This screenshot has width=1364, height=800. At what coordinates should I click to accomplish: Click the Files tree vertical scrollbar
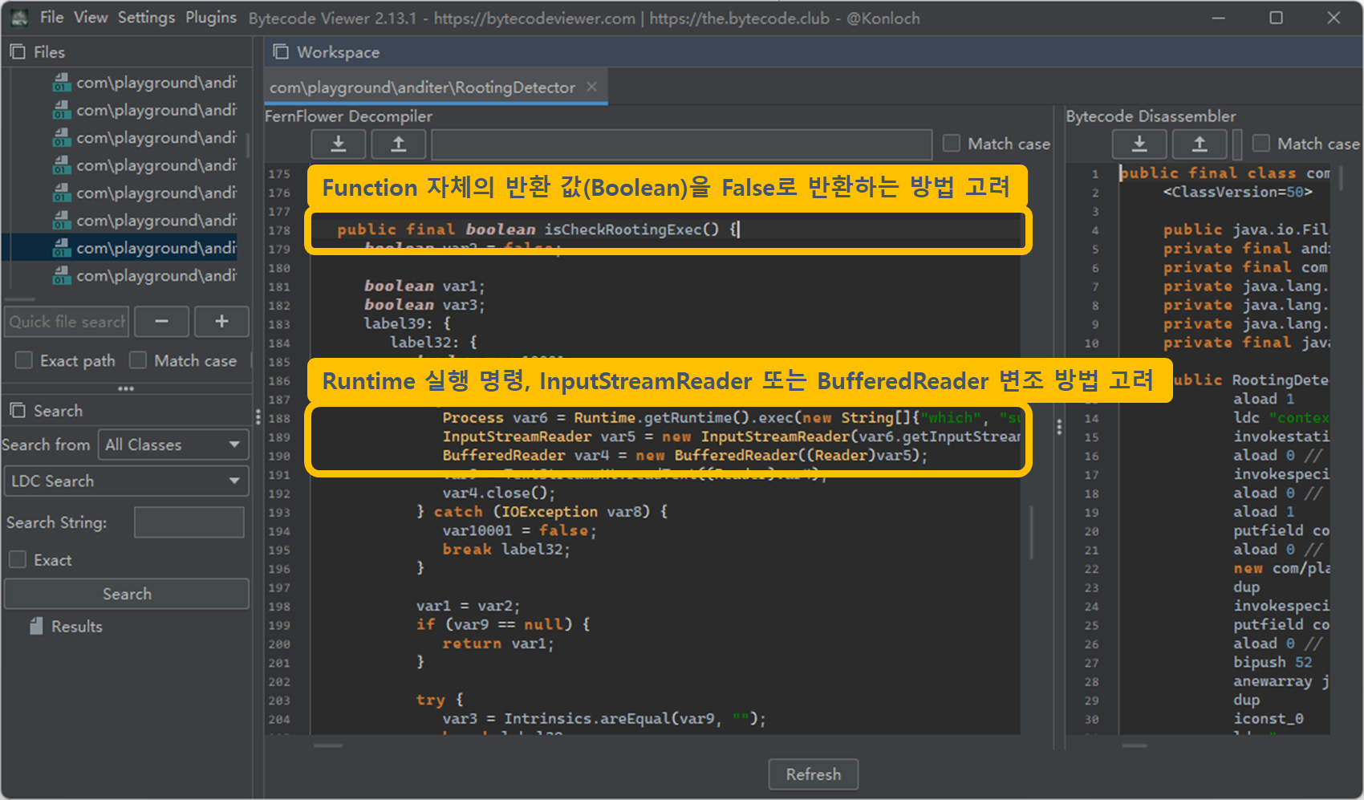point(247,146)
